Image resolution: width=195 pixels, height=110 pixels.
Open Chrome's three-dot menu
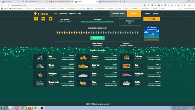pyautogui.click(x=193, y=5)
